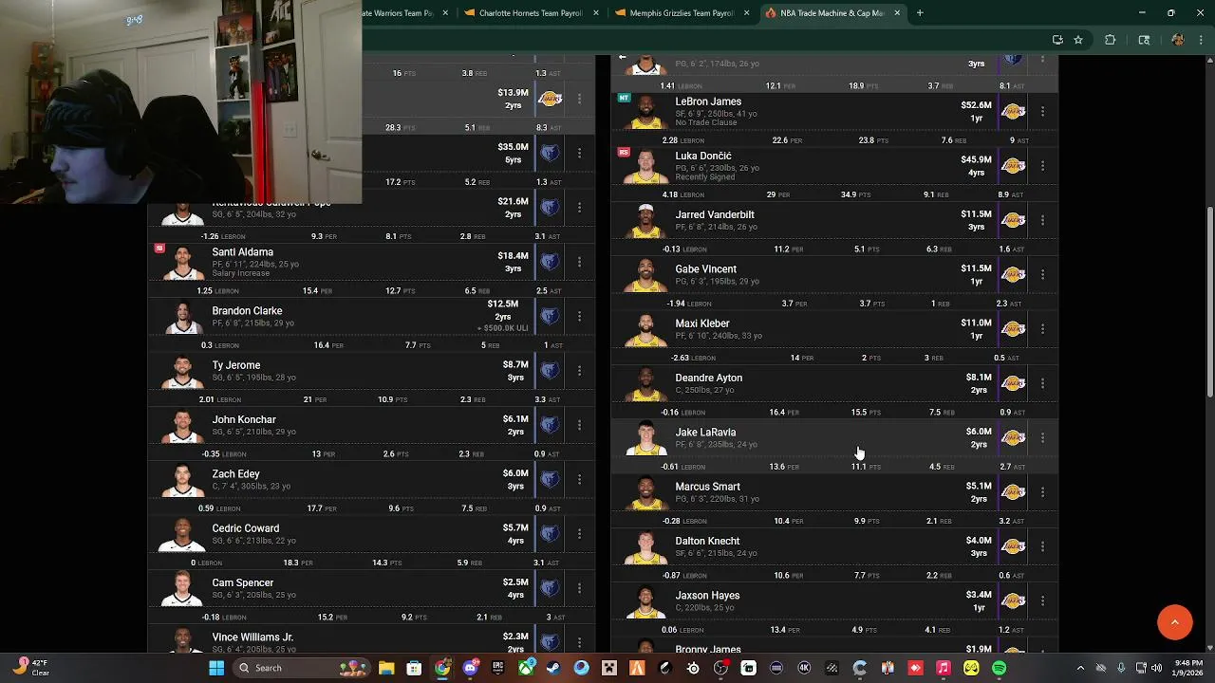Open Steam from the taskbar
Image resolution: width=1215 pixels, height=683 pixels.
click(553, 668)
